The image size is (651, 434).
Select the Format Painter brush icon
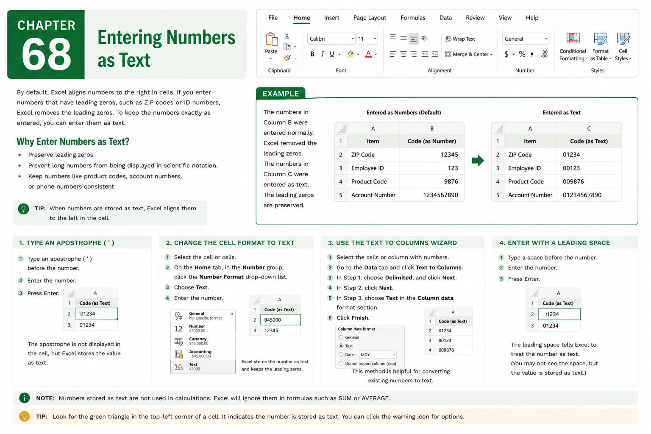pyautogui.click(x=287, y=58)
